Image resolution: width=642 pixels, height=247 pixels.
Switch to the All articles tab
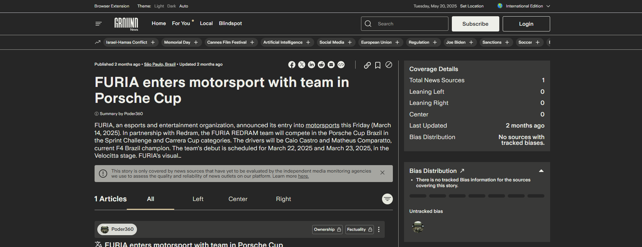[151, 199]
